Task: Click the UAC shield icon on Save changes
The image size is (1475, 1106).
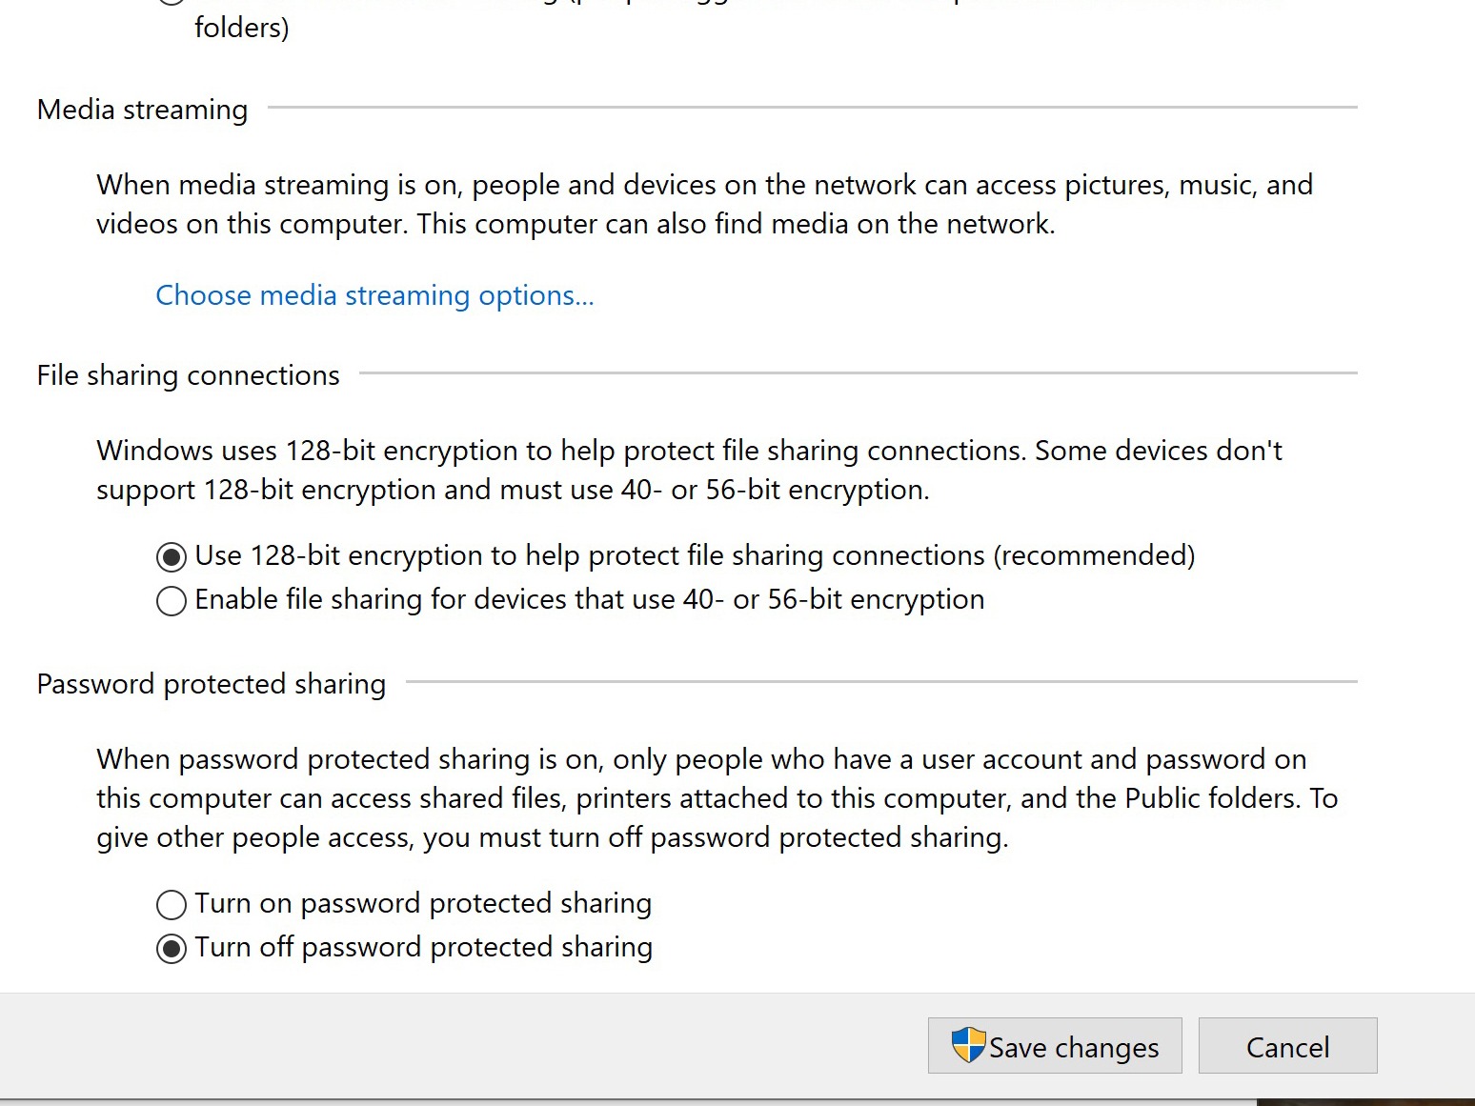Action: pos(968,1045)
